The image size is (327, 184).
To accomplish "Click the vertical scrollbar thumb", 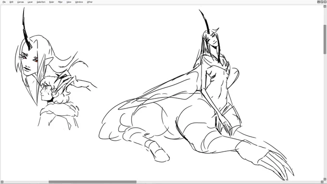I will (325, 39).
